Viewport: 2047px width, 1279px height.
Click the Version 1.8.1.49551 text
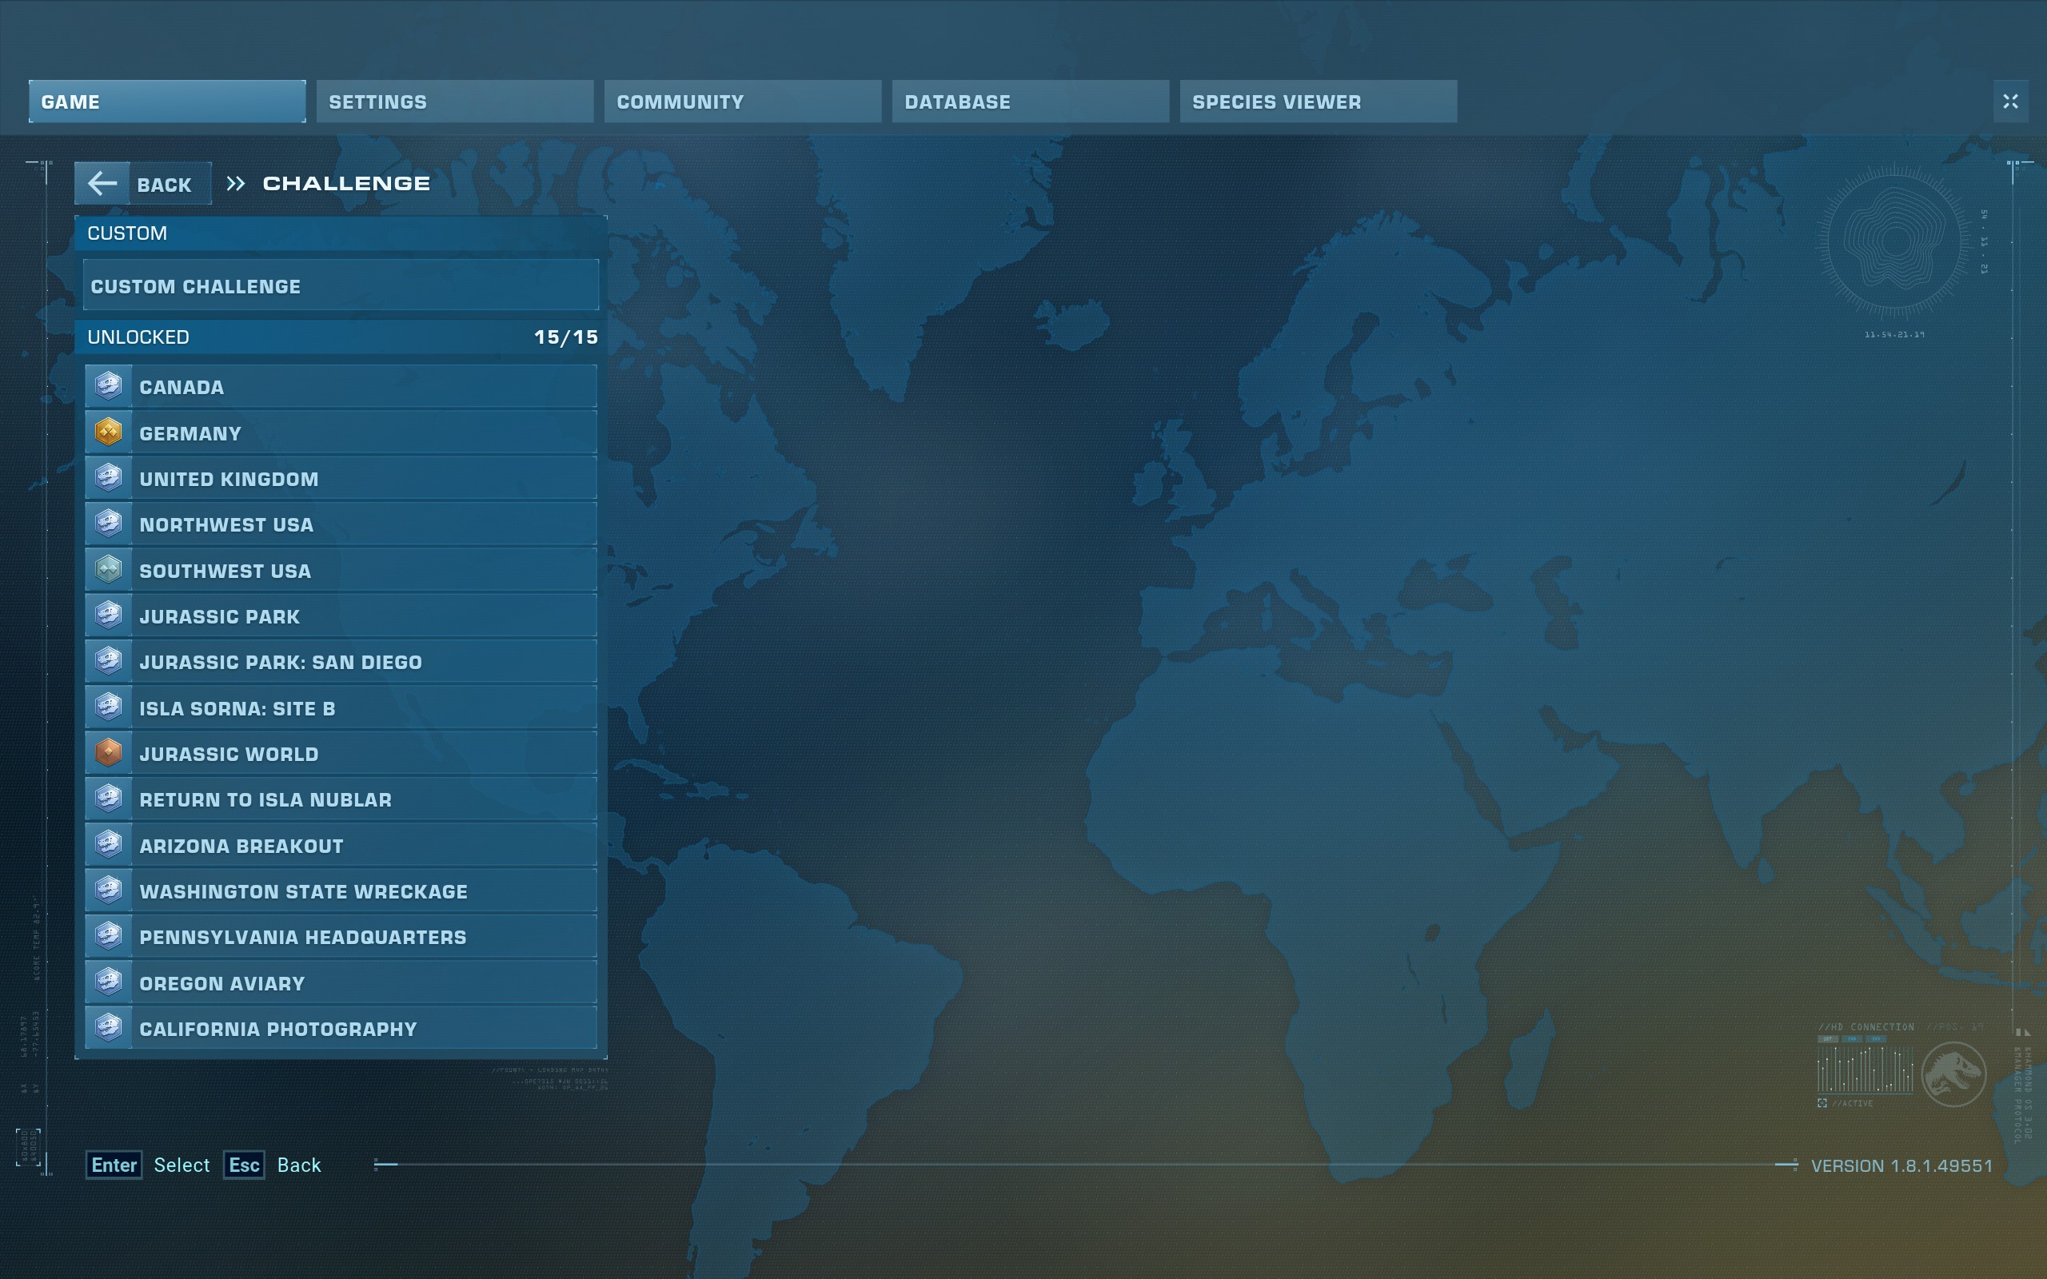point(1901,1165)
